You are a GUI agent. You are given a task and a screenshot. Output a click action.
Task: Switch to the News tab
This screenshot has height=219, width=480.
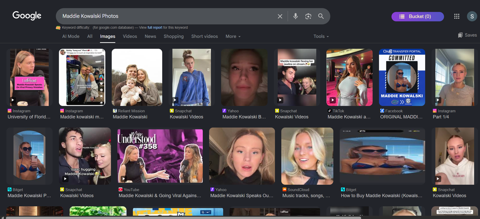click(x=150, y=36)
